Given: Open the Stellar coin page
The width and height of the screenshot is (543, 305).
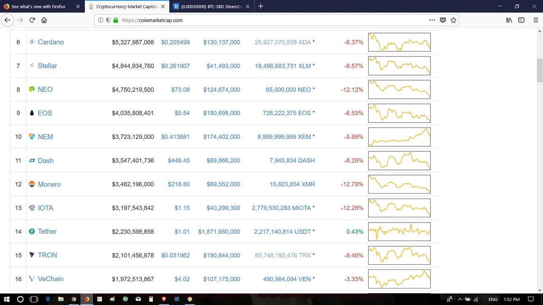Looking at the screenshot, I should tap(47, 66).
